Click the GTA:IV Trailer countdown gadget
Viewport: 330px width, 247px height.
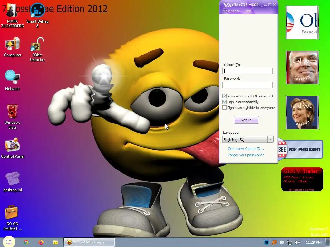coord(302,179)
